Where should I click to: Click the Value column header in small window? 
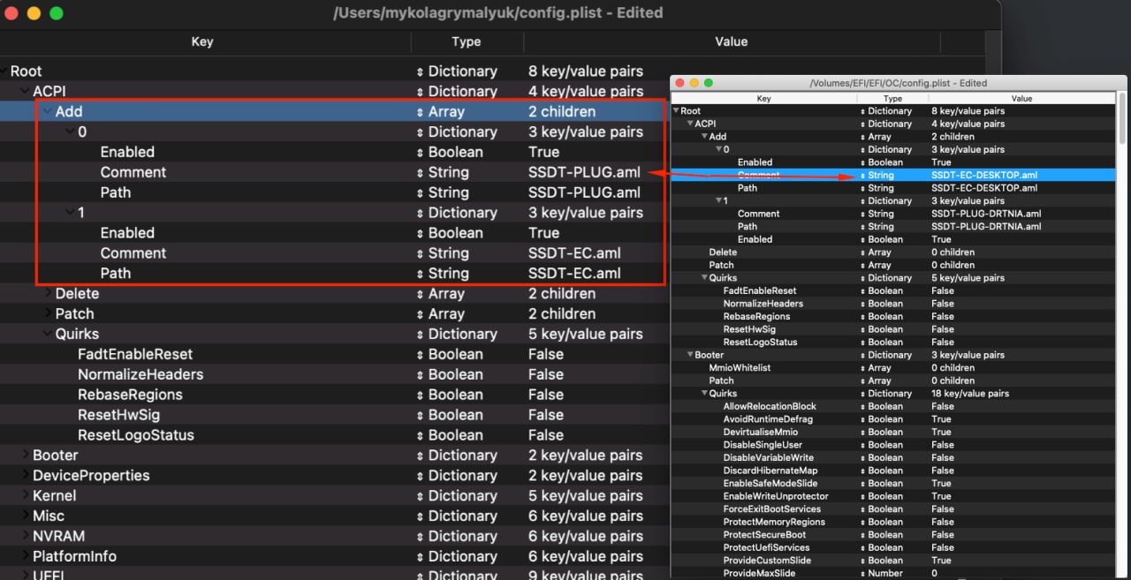[x=1021, y=99]
